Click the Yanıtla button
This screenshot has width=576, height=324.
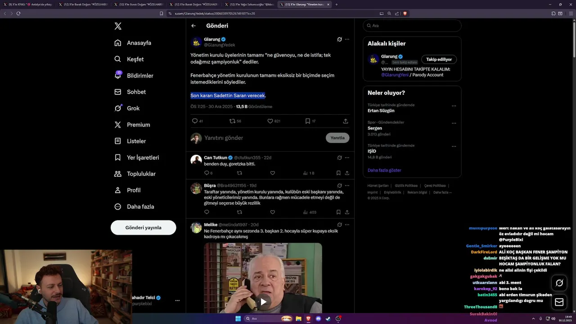pos(337,138)
